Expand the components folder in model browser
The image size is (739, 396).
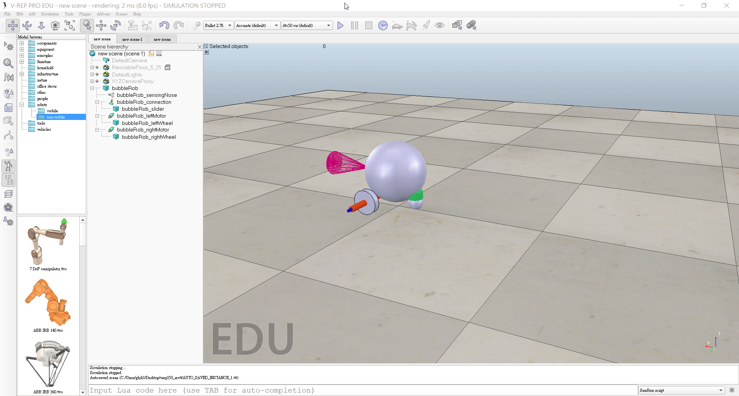click(x=22, y=43)
